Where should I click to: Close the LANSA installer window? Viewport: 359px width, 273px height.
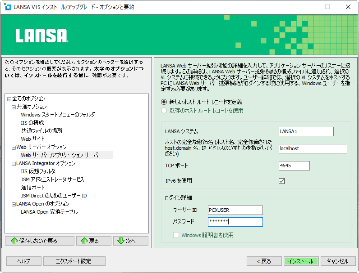[348, 7]
